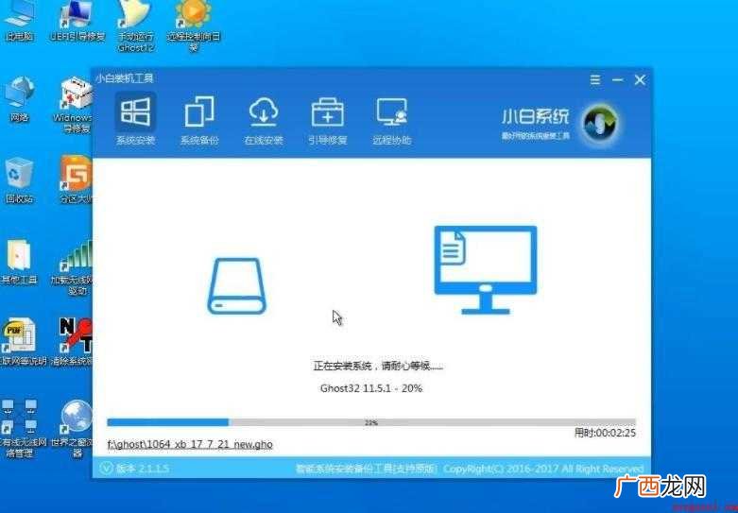738x513 pixels.
Task: Open the 系统安装 tab
Action: coord(135,120)
